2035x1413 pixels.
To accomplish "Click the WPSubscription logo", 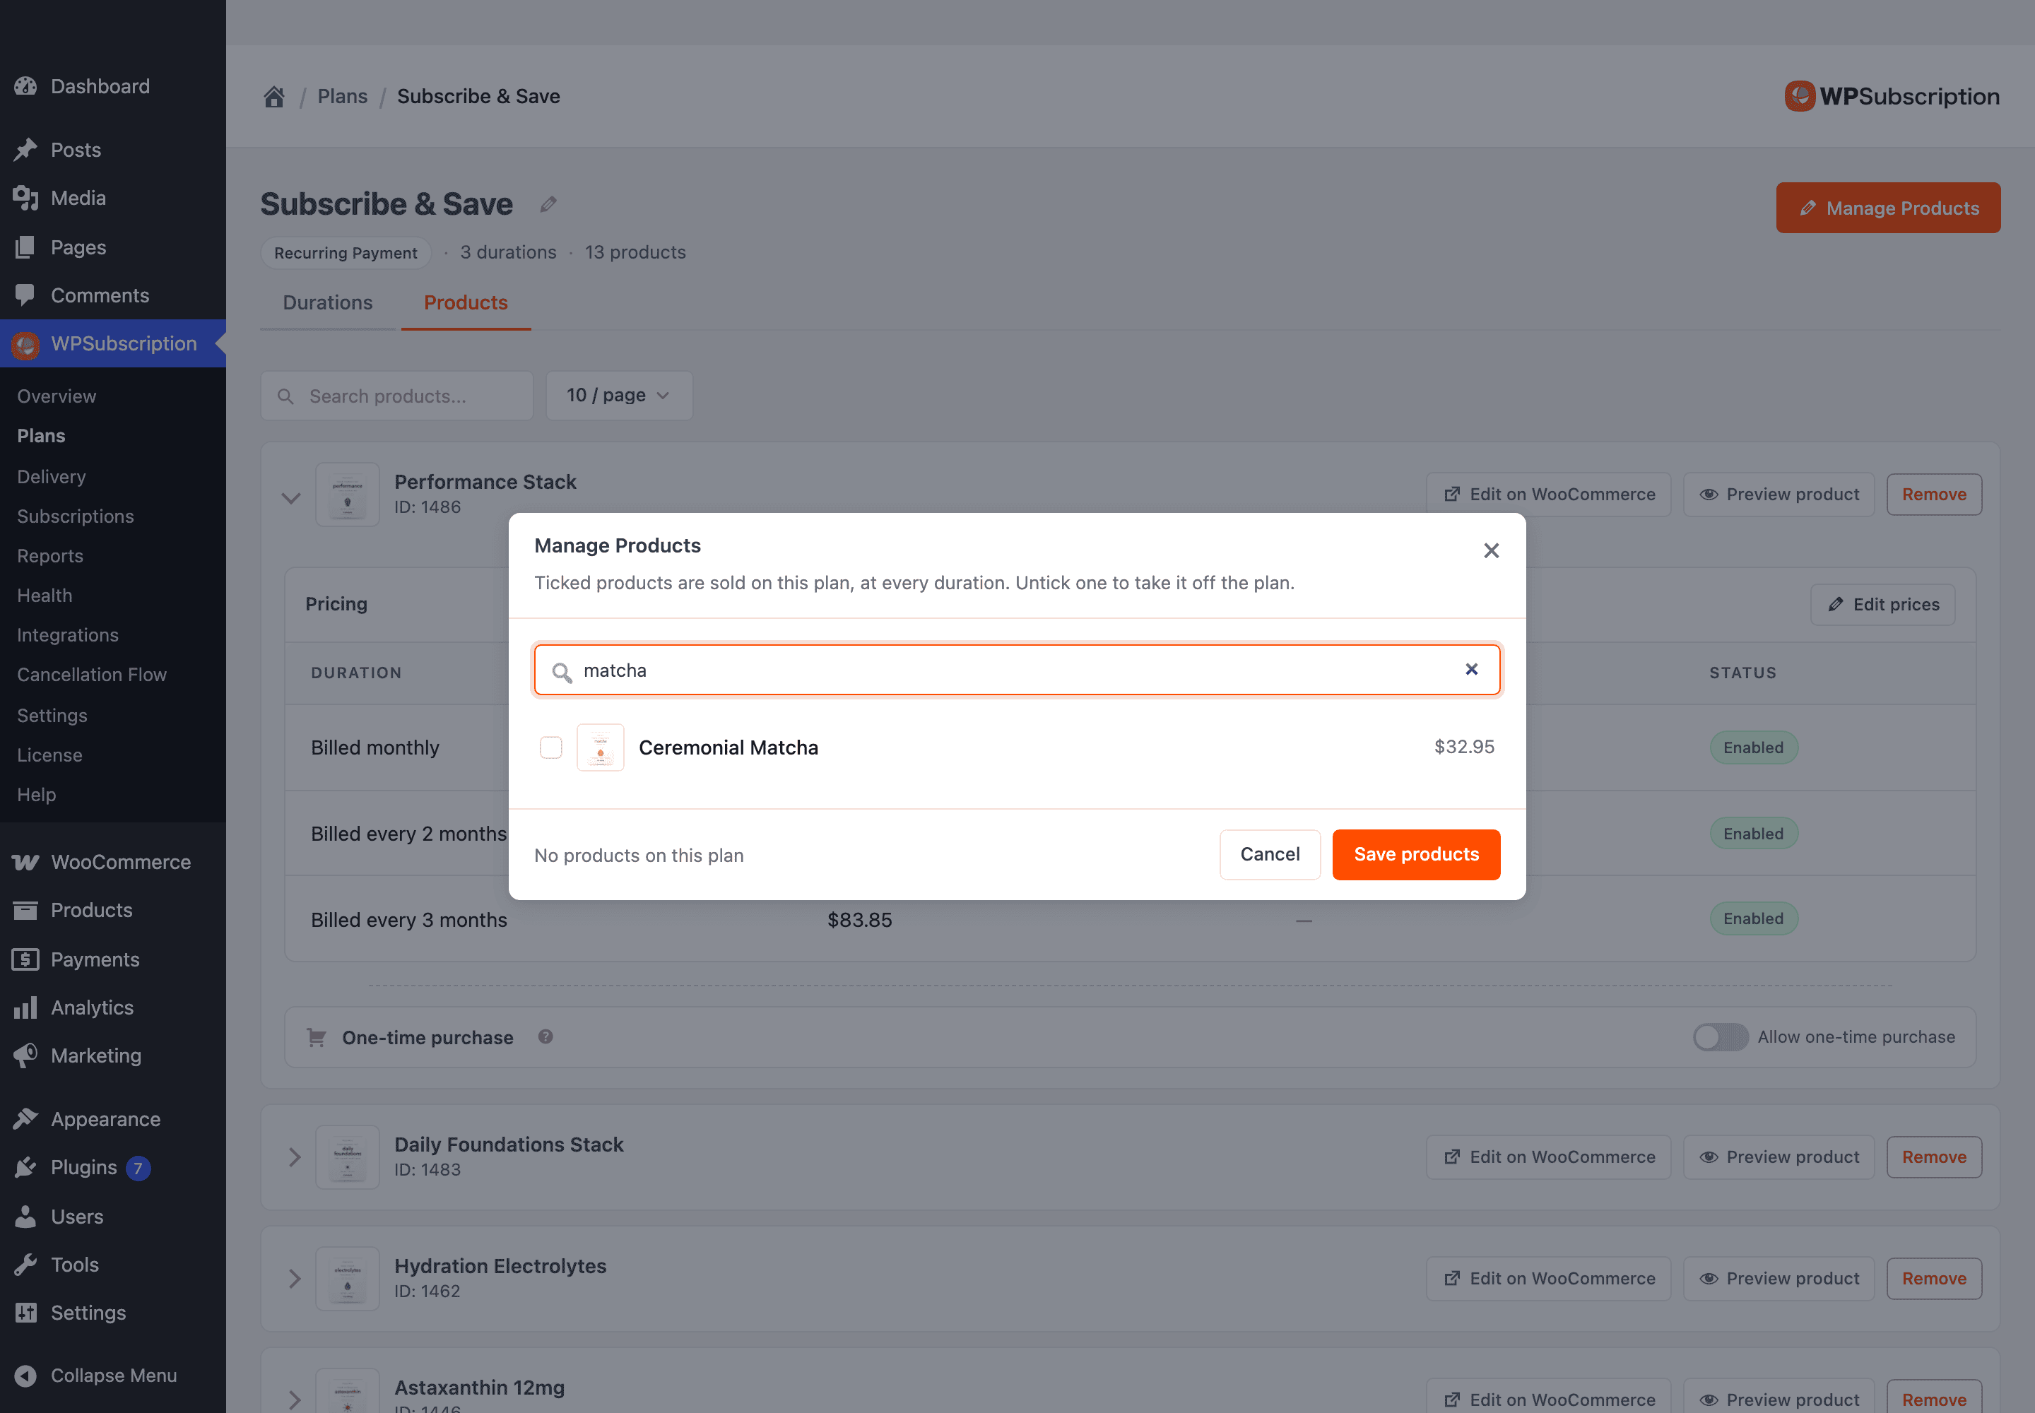I will (1892, 97).
